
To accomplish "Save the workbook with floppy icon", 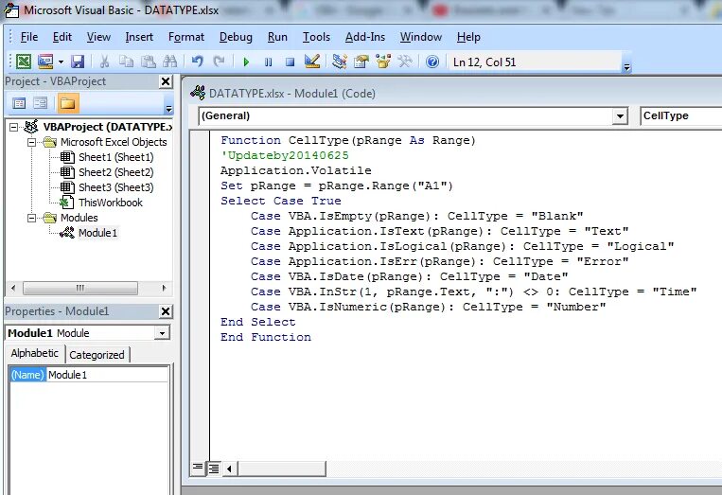I will (x=78, y=62).
